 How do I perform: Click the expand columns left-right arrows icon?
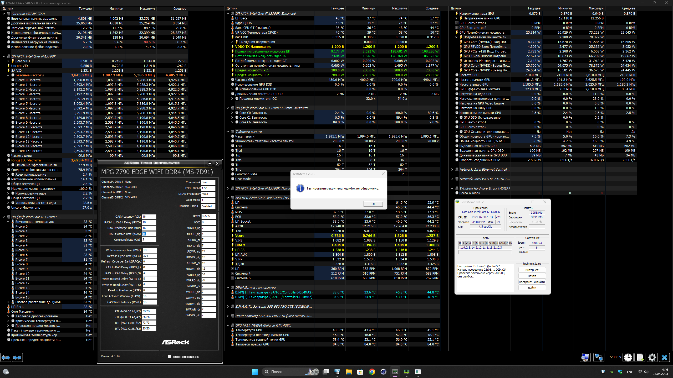[x=6, y=357]
